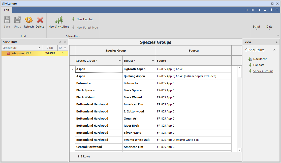Click the up arrow of the table scrollbar
The height and width of the screenshot is (163, 281).
click(x=239, y=68)
